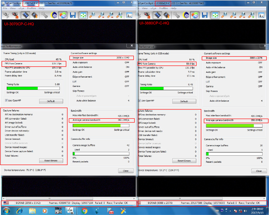Click fit-to-window icon in right window toolbar

tap(215, 15)
